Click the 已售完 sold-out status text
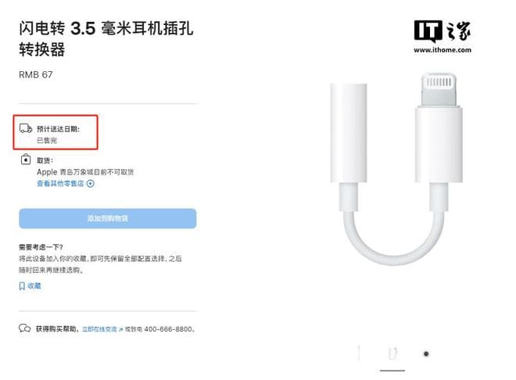The image size is (516, 380). tap(47, 141)
